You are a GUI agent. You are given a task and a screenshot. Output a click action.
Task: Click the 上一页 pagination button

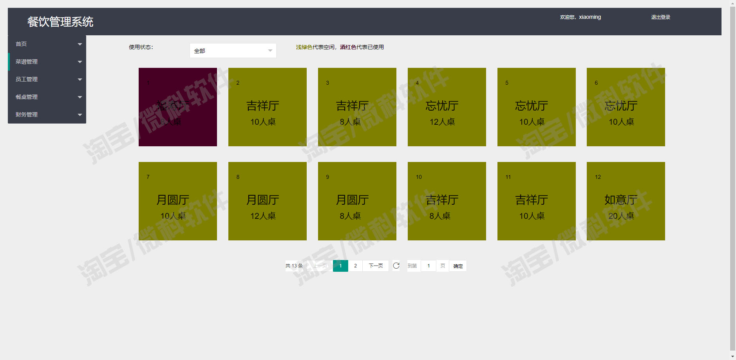point(320,266)
